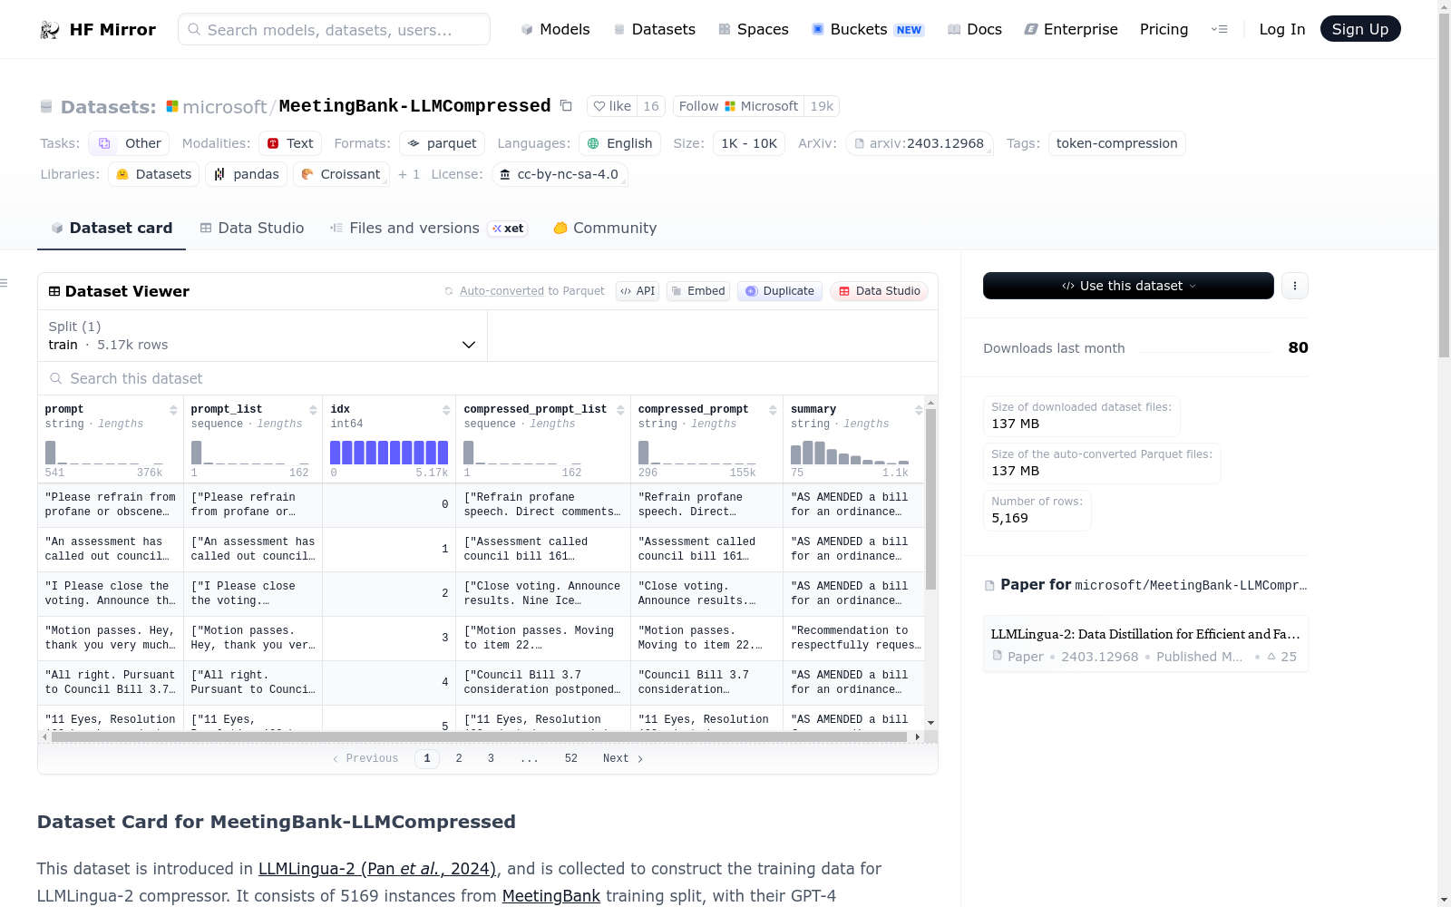Click the pandas library tag
Image resolution: width=1451 pixels, height=907 pixels.
pyautogui.click(x=246, y=174)
